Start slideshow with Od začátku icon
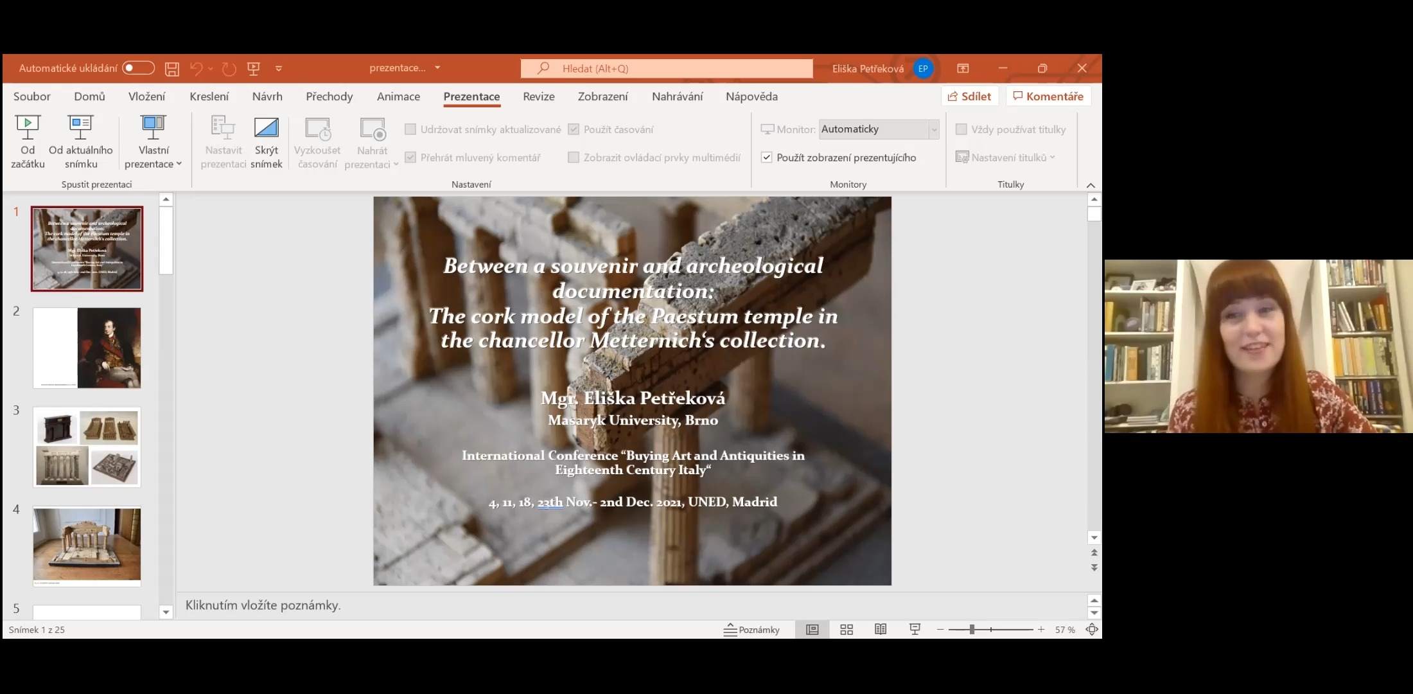The image size is (1413, 694). tap(28, 127)
